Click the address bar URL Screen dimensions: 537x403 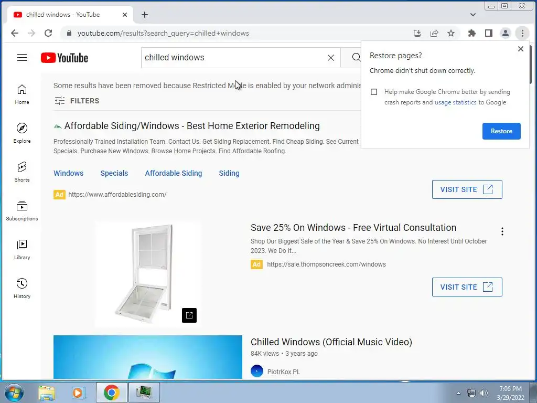coord(163,33)
